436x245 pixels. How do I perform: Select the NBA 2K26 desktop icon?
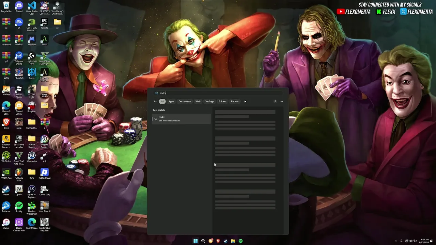(19, 73)
